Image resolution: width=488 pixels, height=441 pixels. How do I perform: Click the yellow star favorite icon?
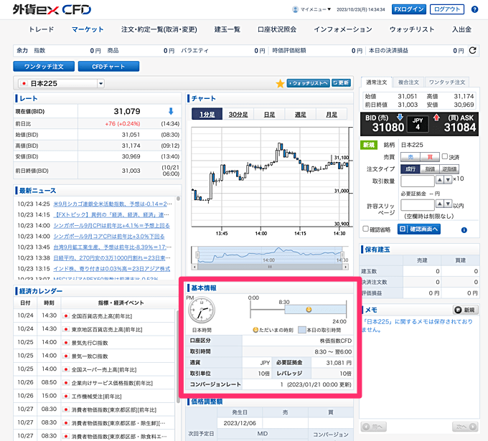280,84
